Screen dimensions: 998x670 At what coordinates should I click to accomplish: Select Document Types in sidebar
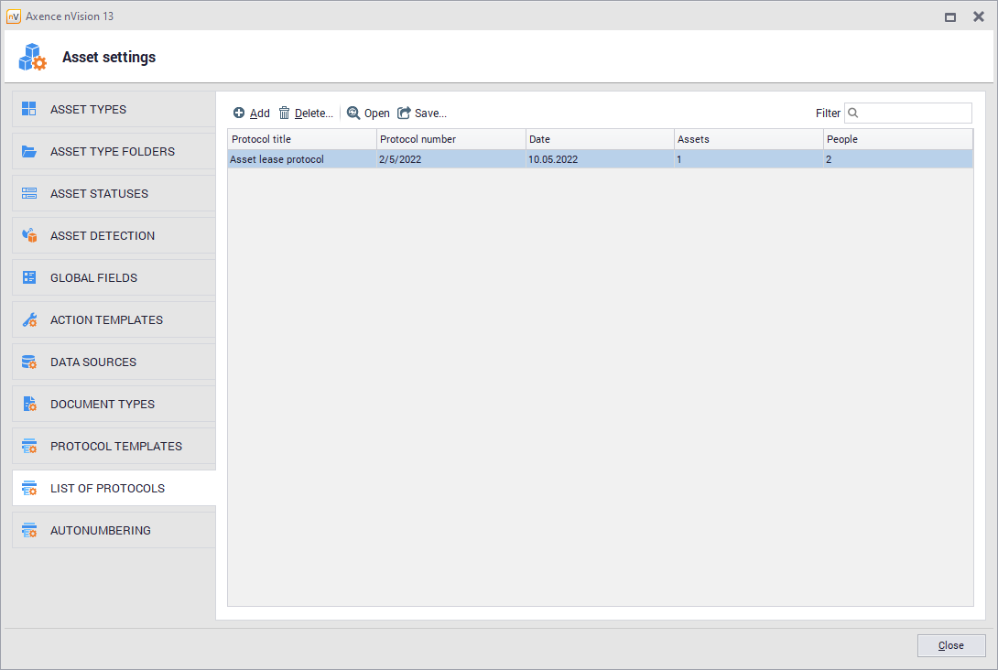(102, 405)
